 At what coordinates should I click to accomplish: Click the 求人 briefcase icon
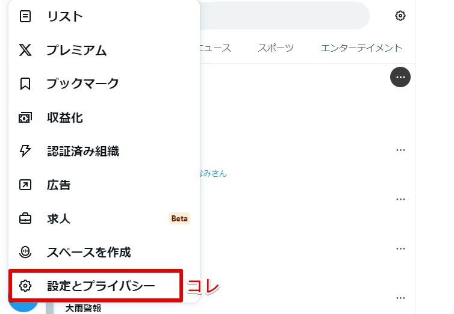[25, 218]
